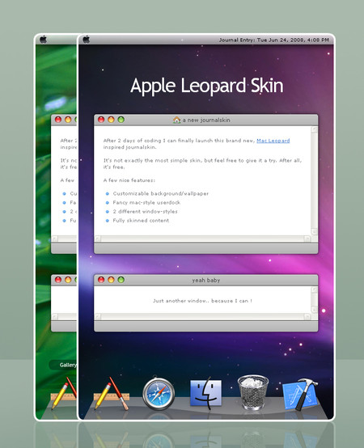Select '2 different window-styles' bullet text
The image size is (364, 448).
pyautogui.click(x=145, y=211)
